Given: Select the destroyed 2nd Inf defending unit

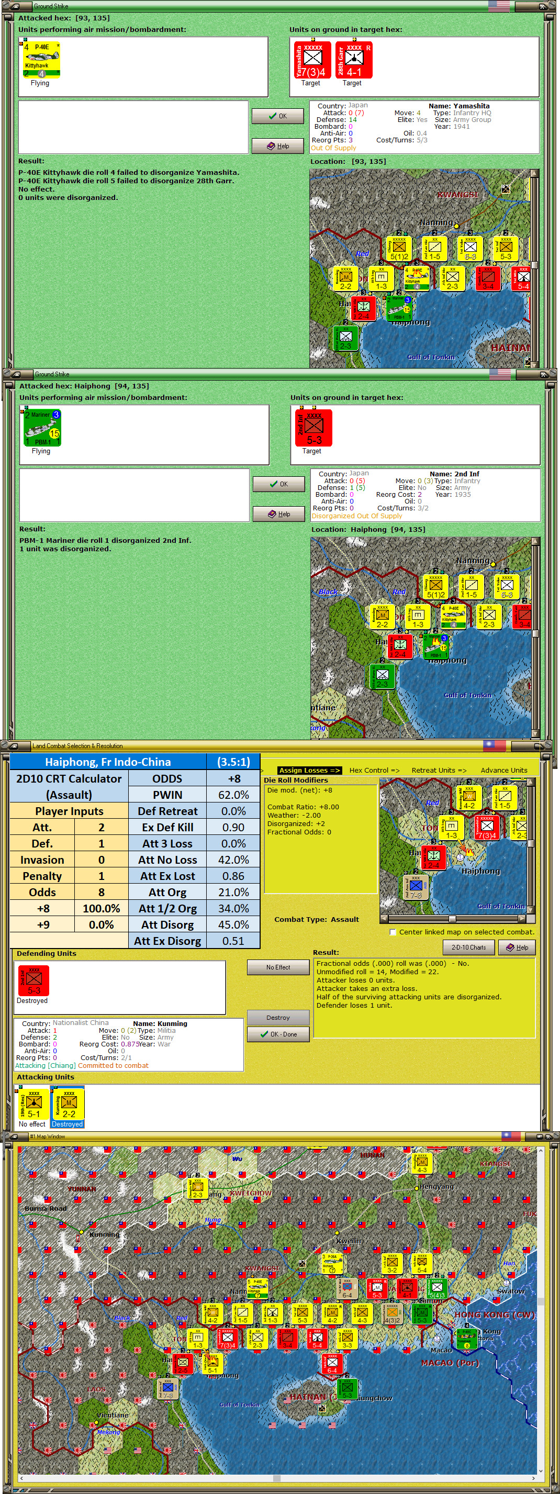Looking at the screenshot, I should (x=34, y=980).
